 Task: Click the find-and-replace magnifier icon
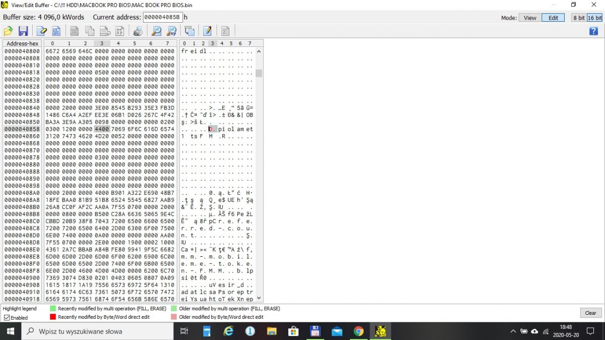[x=172, y=31]
